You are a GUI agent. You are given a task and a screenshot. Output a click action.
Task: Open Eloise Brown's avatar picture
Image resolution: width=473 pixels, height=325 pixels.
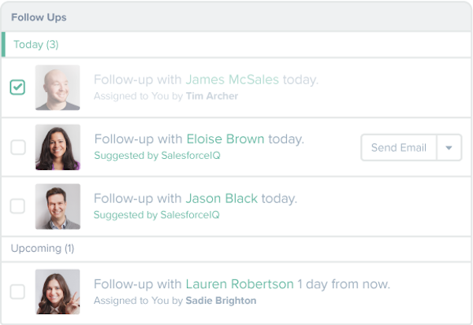(58, 147)
